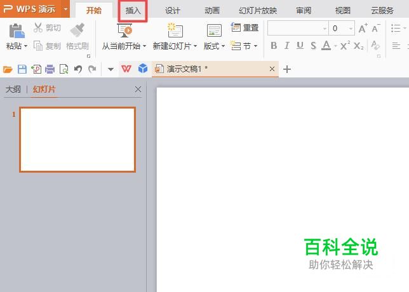Close the 演示文稿1 document tab
409x292 pixels.
(x=272, y=69)
